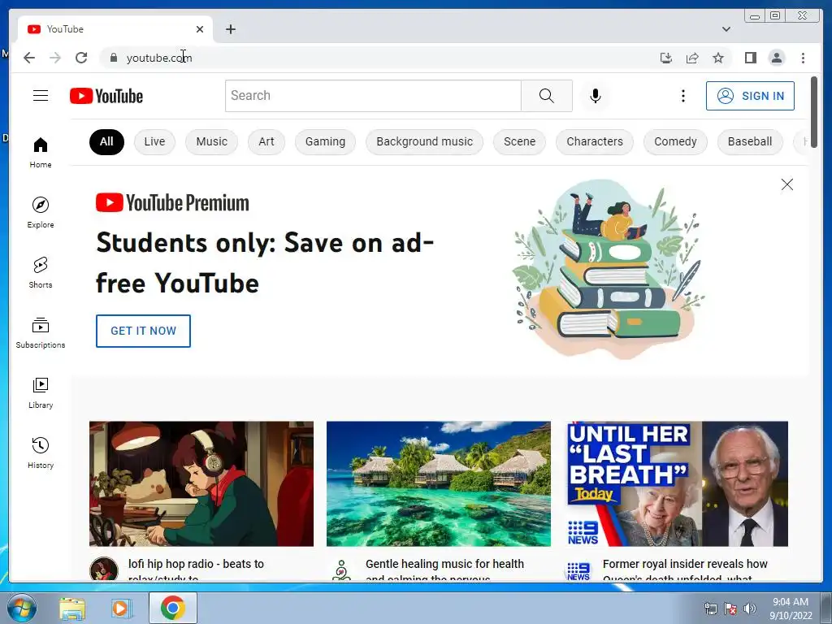This screenshot has width=832, height=624.
Task: Open volume control in system tray
Action: pos(750,609)
